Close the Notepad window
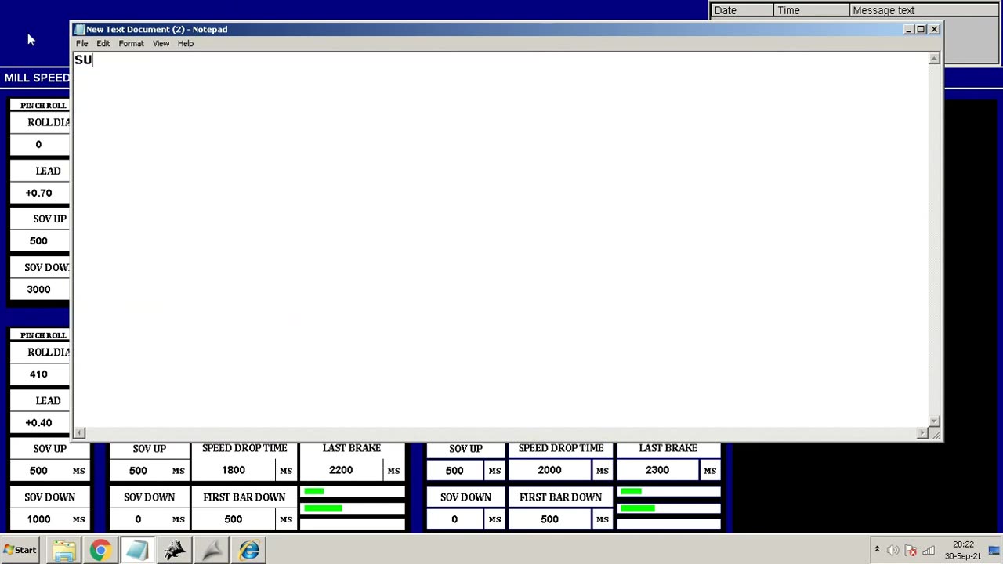The height and width of the screenshot is (564, 1003). (934, 29)
